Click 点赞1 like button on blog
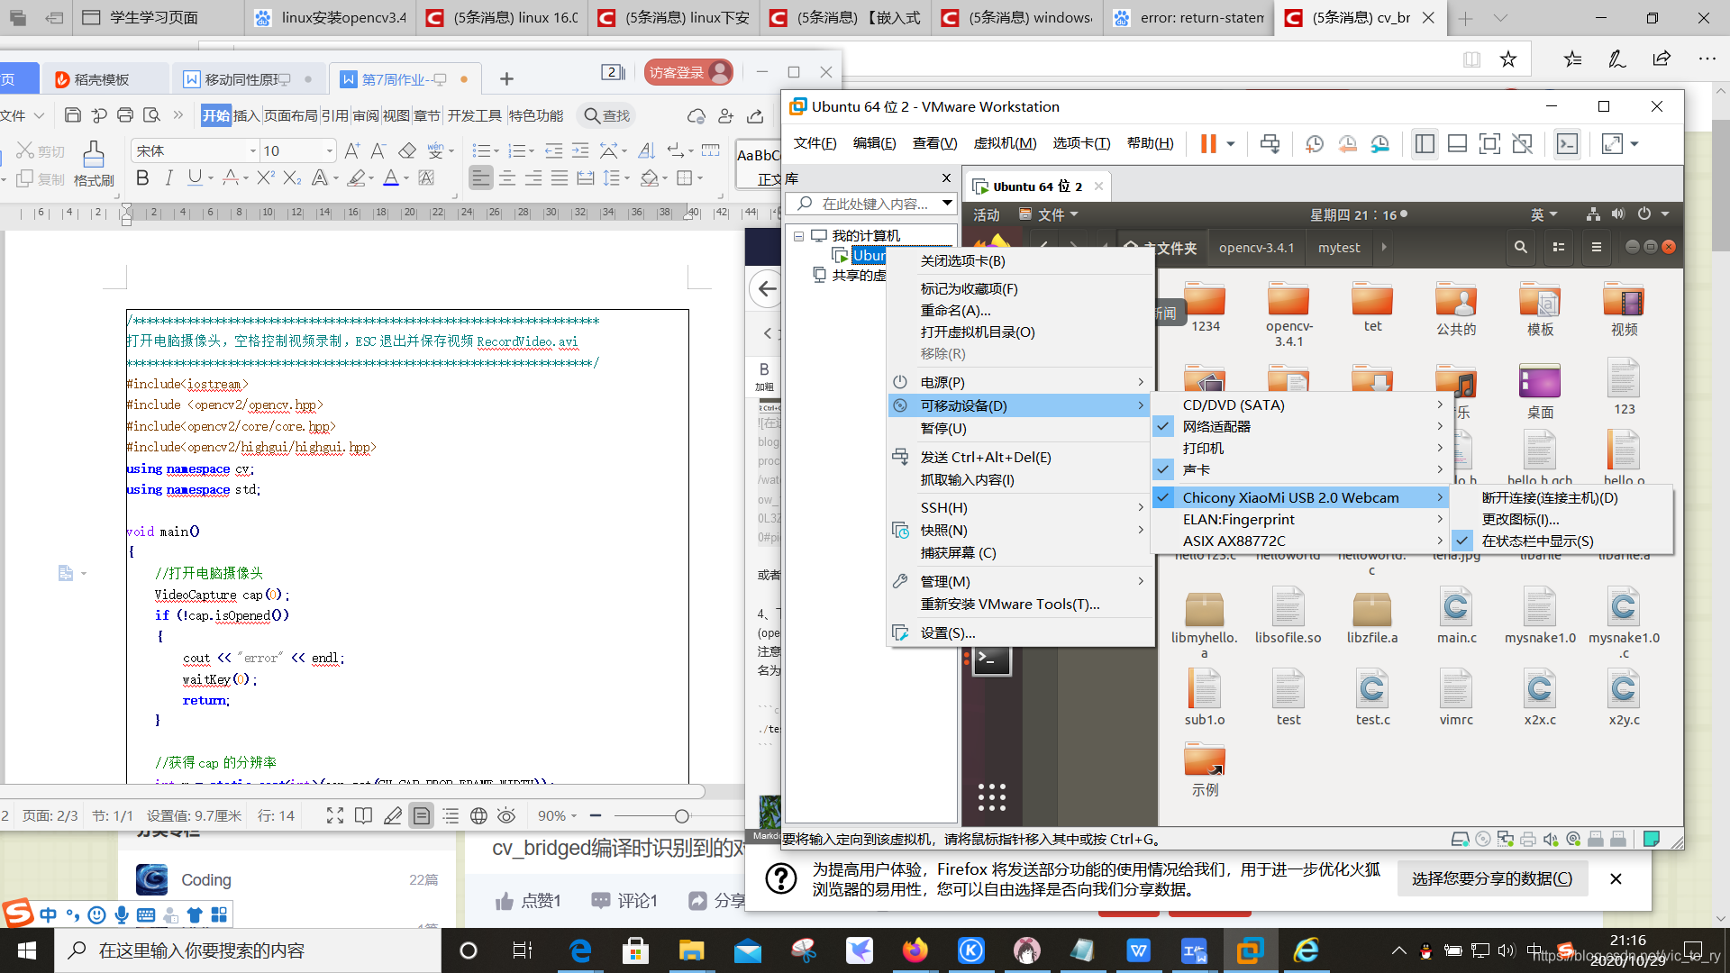 coord(528,900)
